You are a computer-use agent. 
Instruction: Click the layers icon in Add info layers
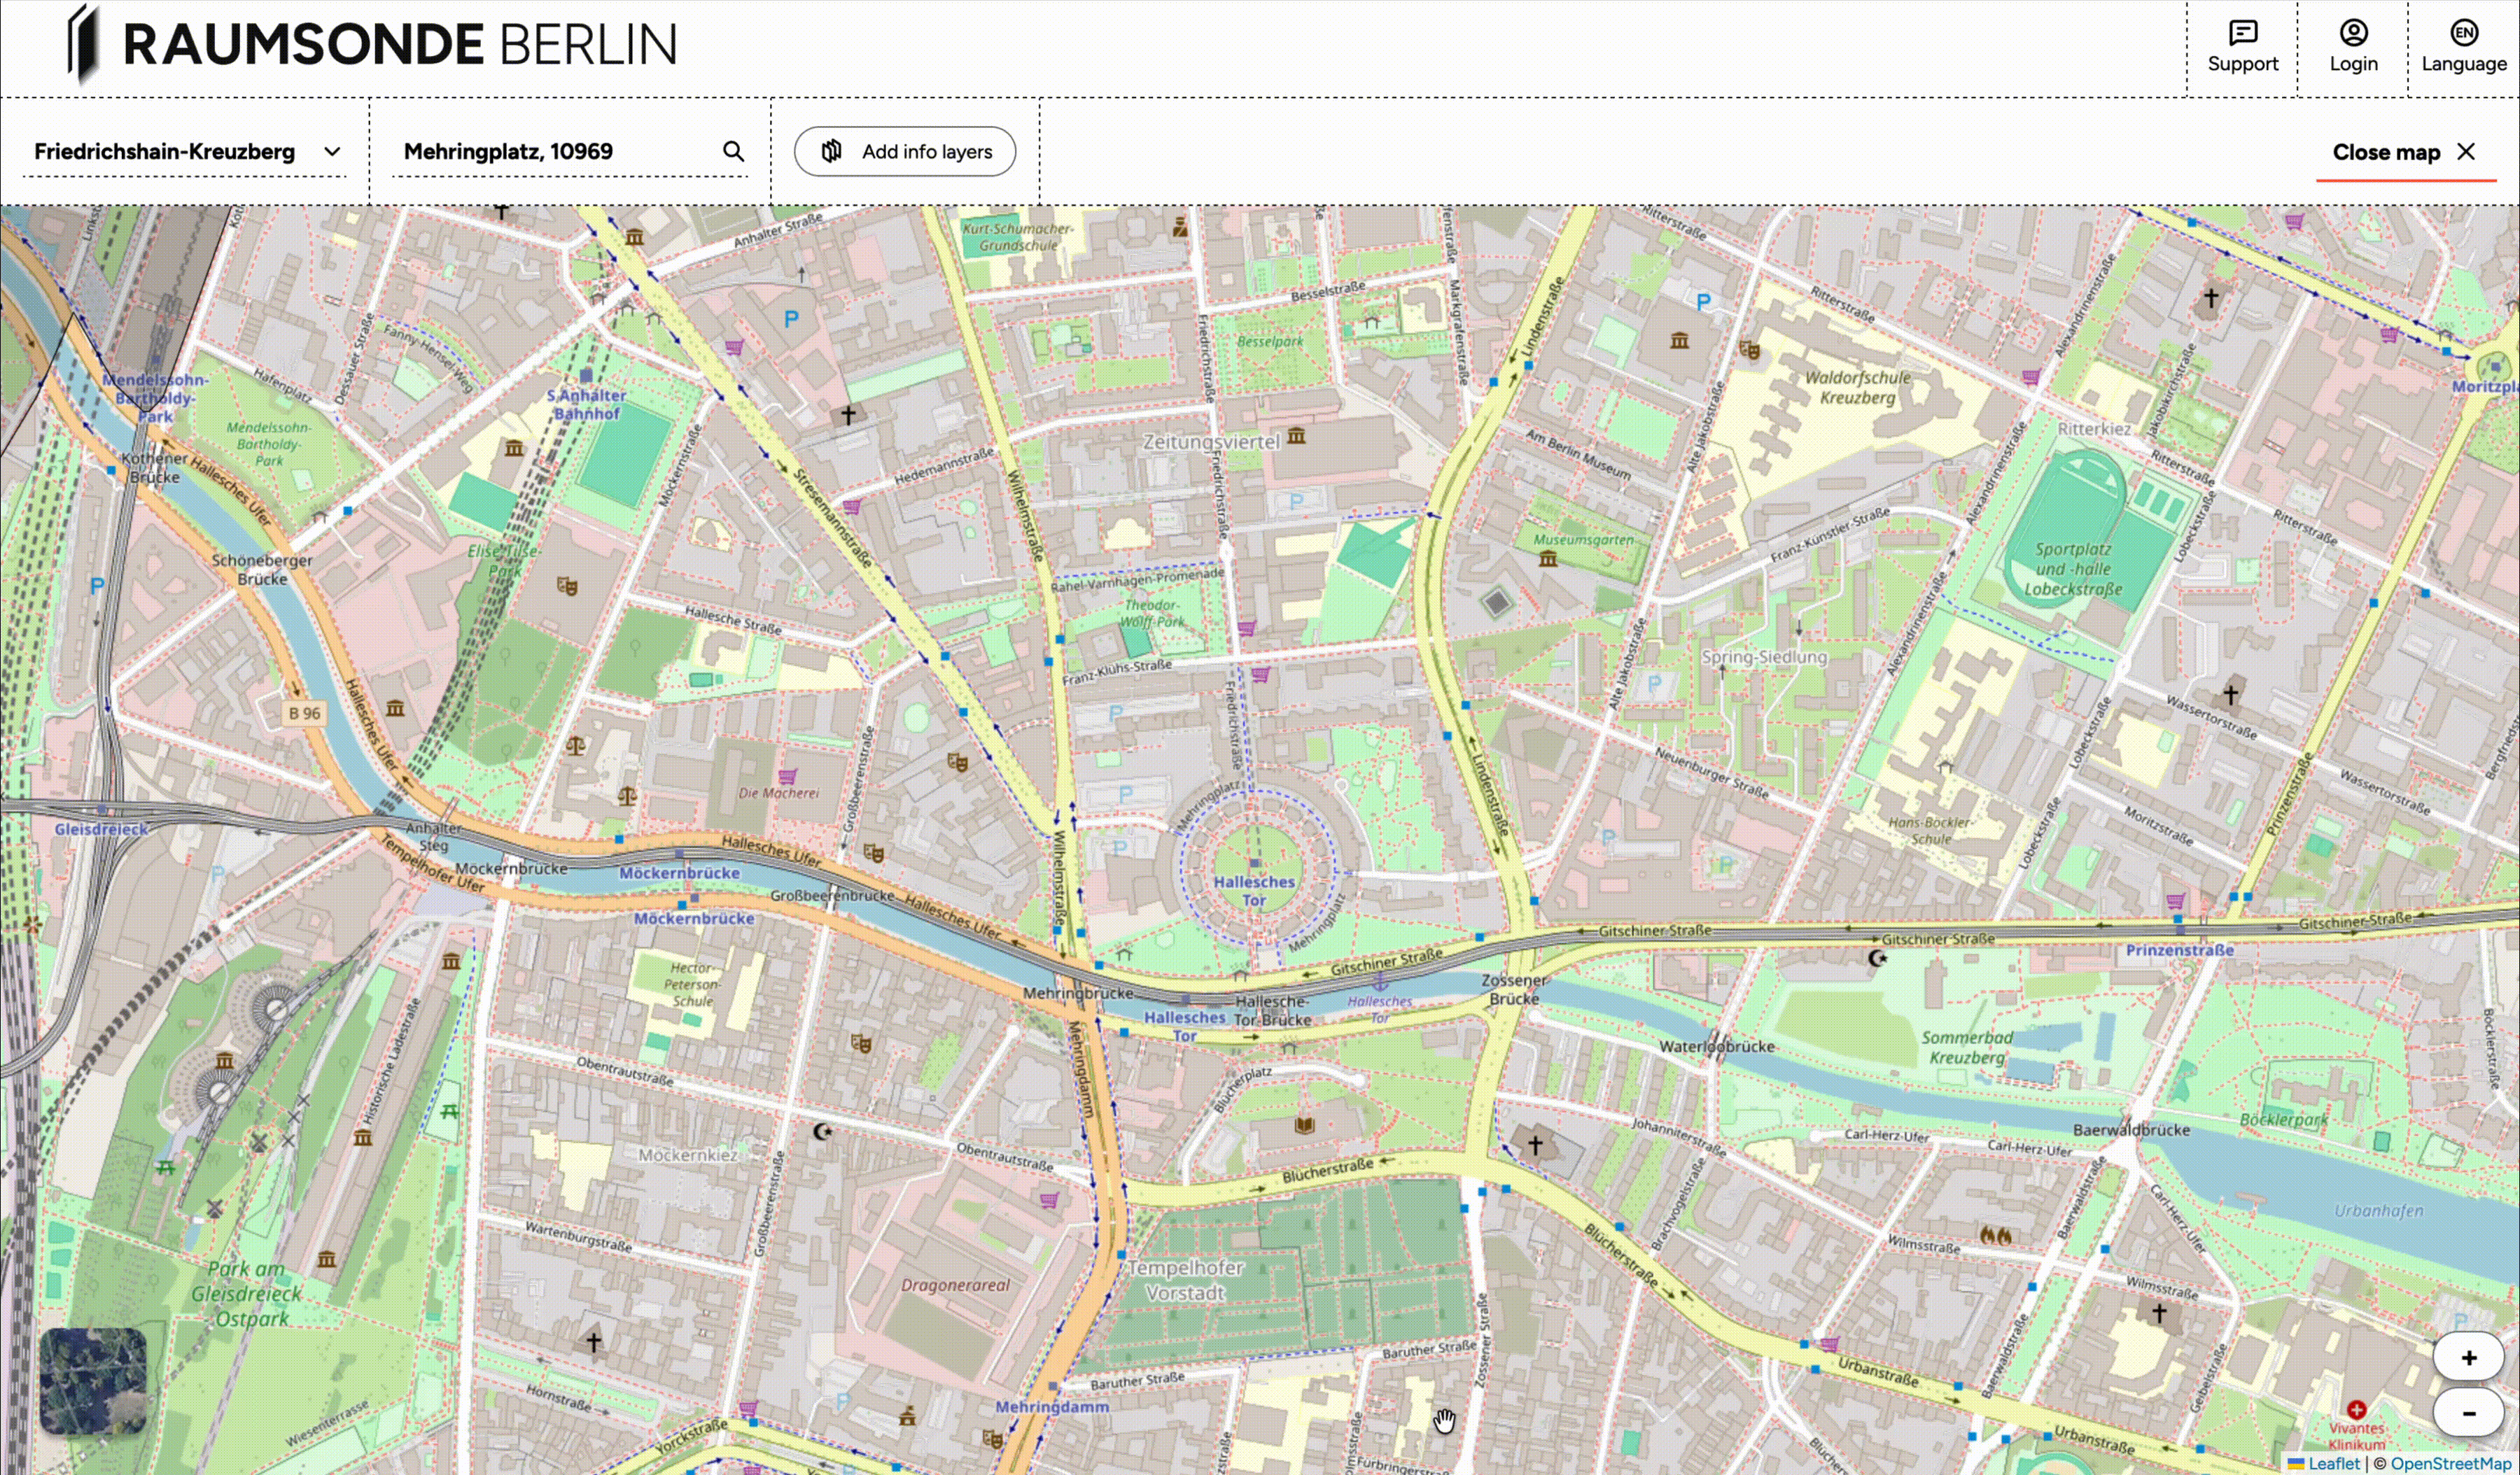tap(831, 151)
